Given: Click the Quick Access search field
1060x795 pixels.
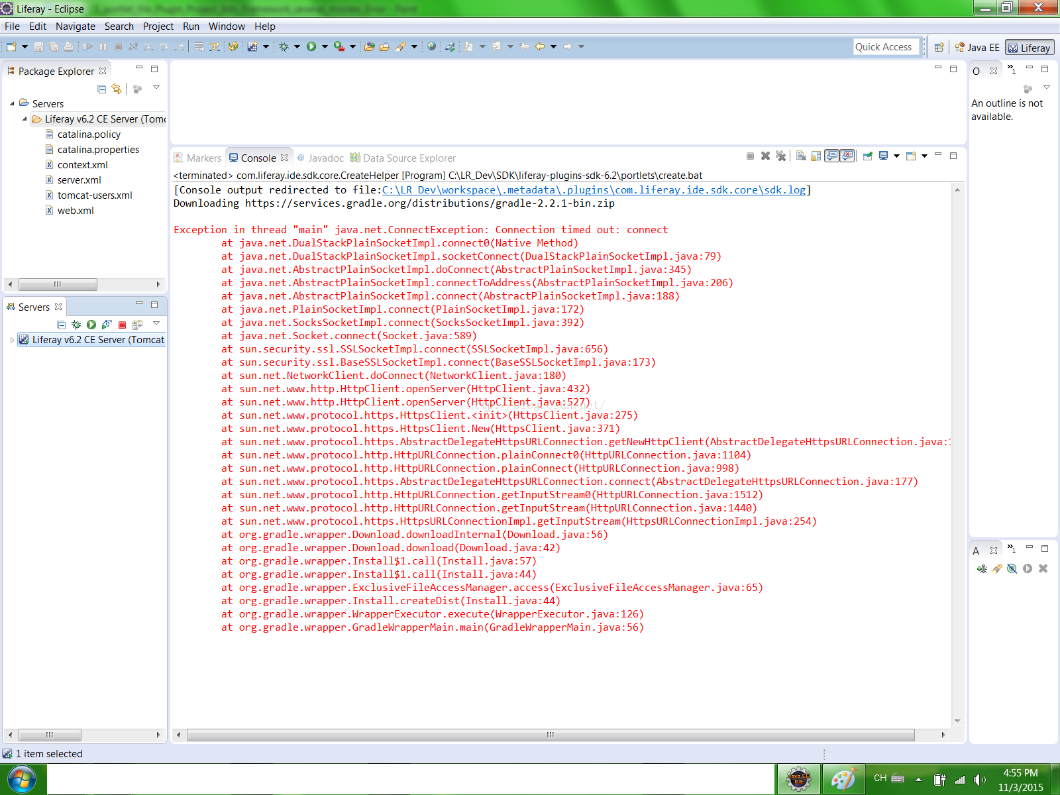Looking at the screenshot, I should click(883, 47).
